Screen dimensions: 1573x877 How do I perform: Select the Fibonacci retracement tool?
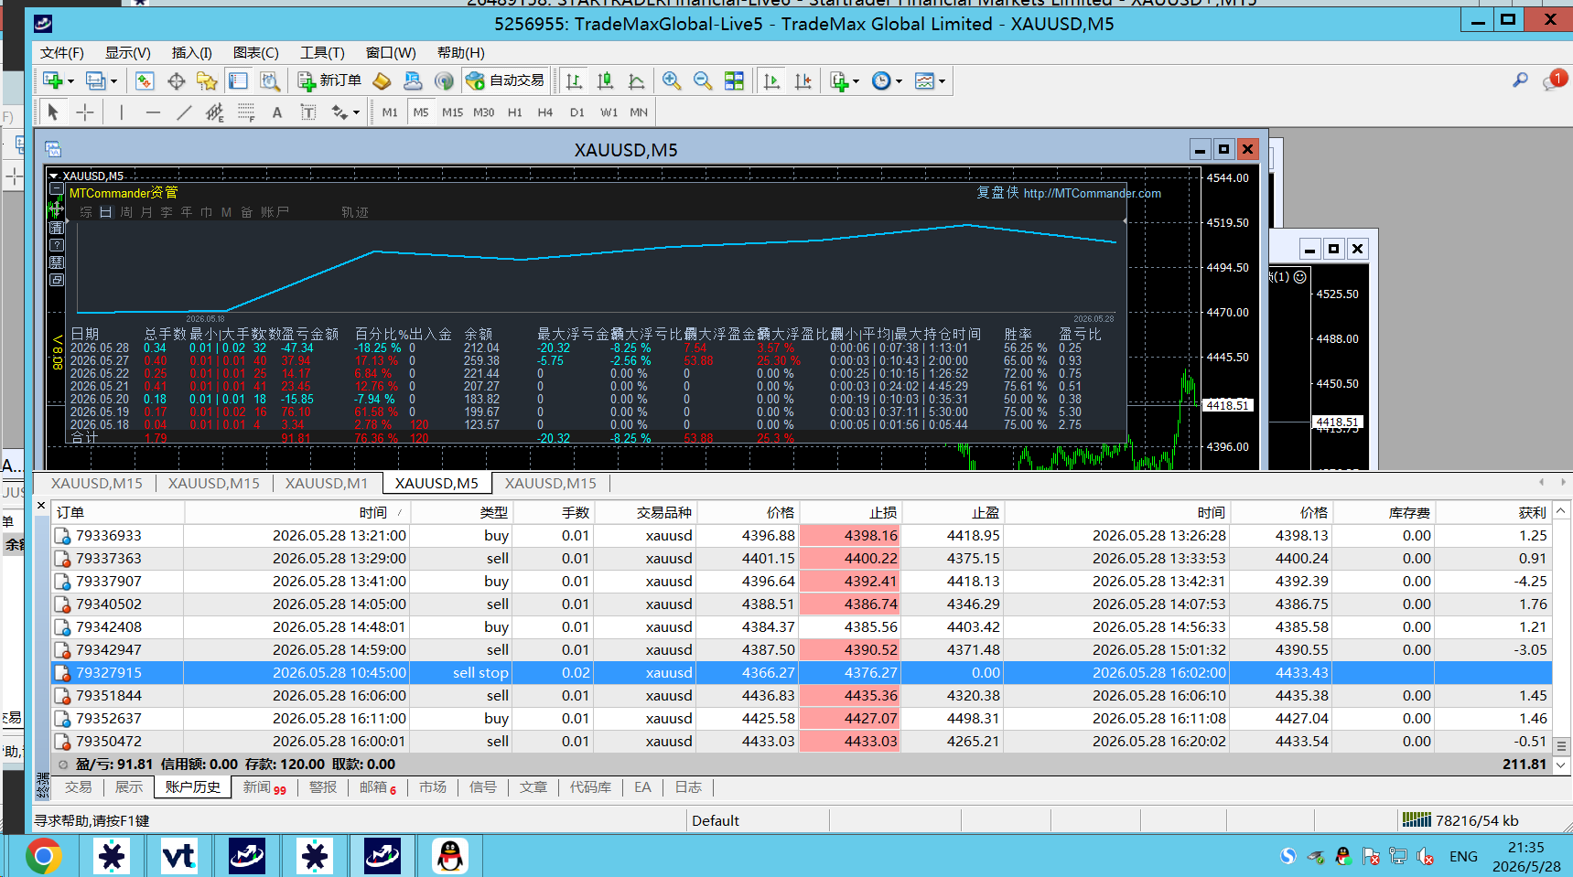pyautogui.click(x=245, y=112)
